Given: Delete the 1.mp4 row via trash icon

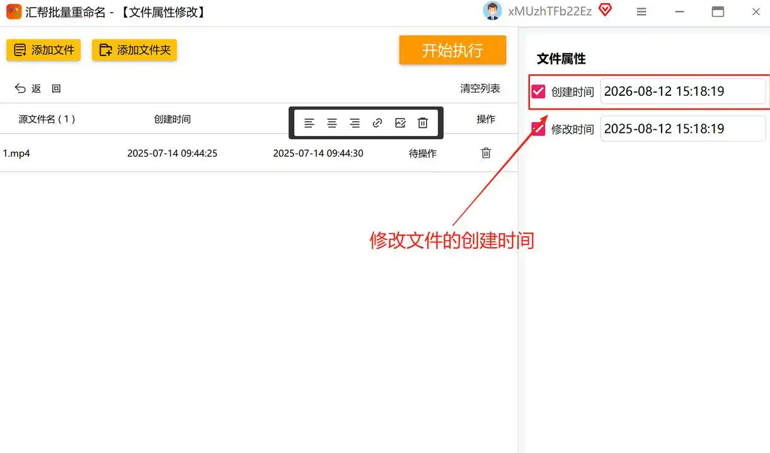Looking at the screenshot, I should 486,152.
